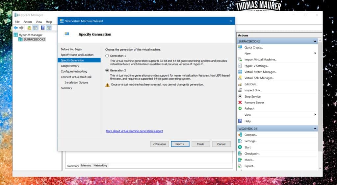Click the Stop Service icon
The width and height of the screenshot is (337, 185).
(x=240, y=96)
